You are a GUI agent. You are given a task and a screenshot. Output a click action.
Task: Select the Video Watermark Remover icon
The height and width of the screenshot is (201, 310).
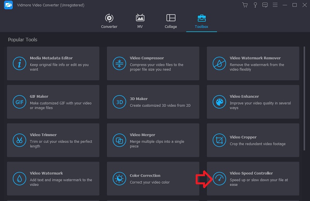(x=219, y=63)
